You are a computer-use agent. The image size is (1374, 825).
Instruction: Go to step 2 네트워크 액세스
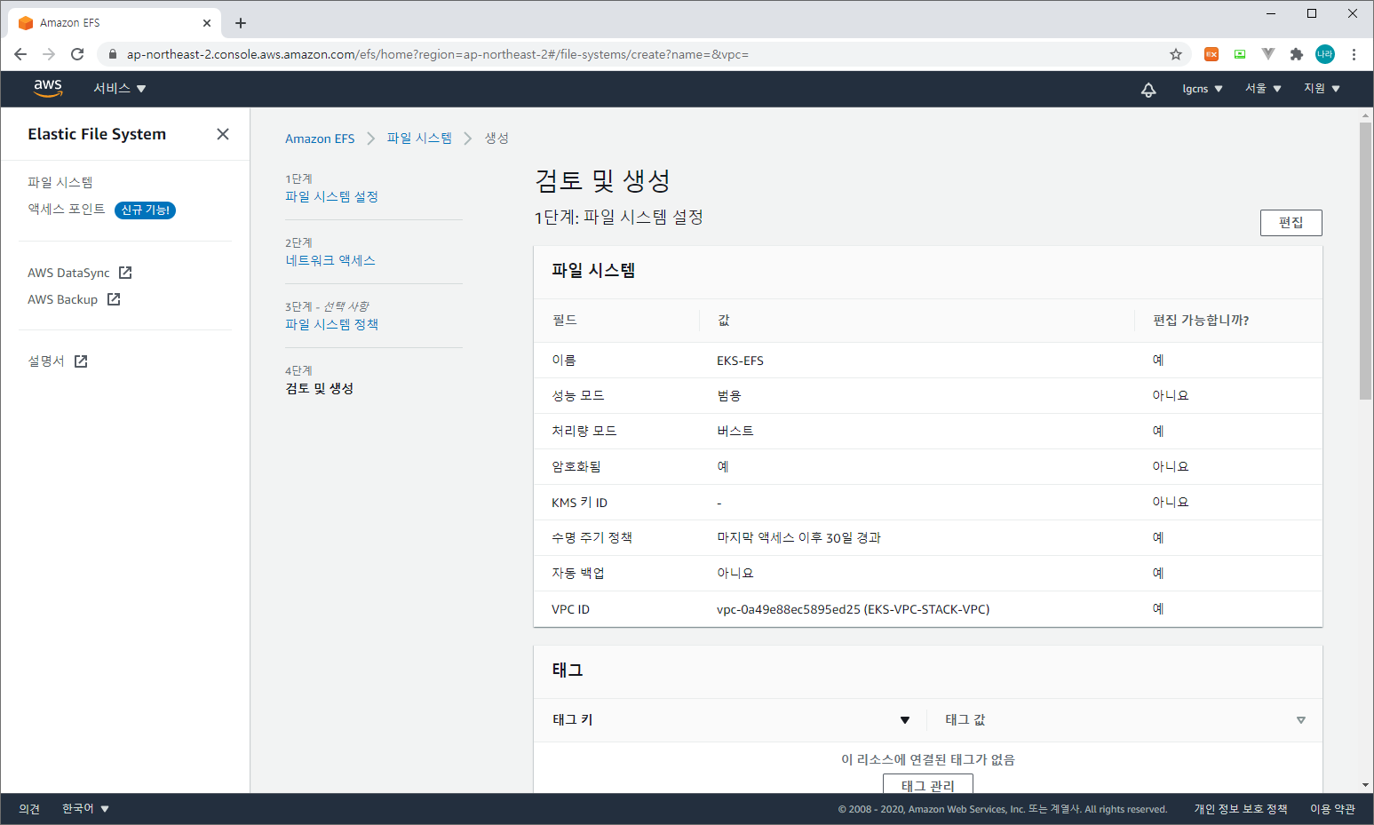330,260
